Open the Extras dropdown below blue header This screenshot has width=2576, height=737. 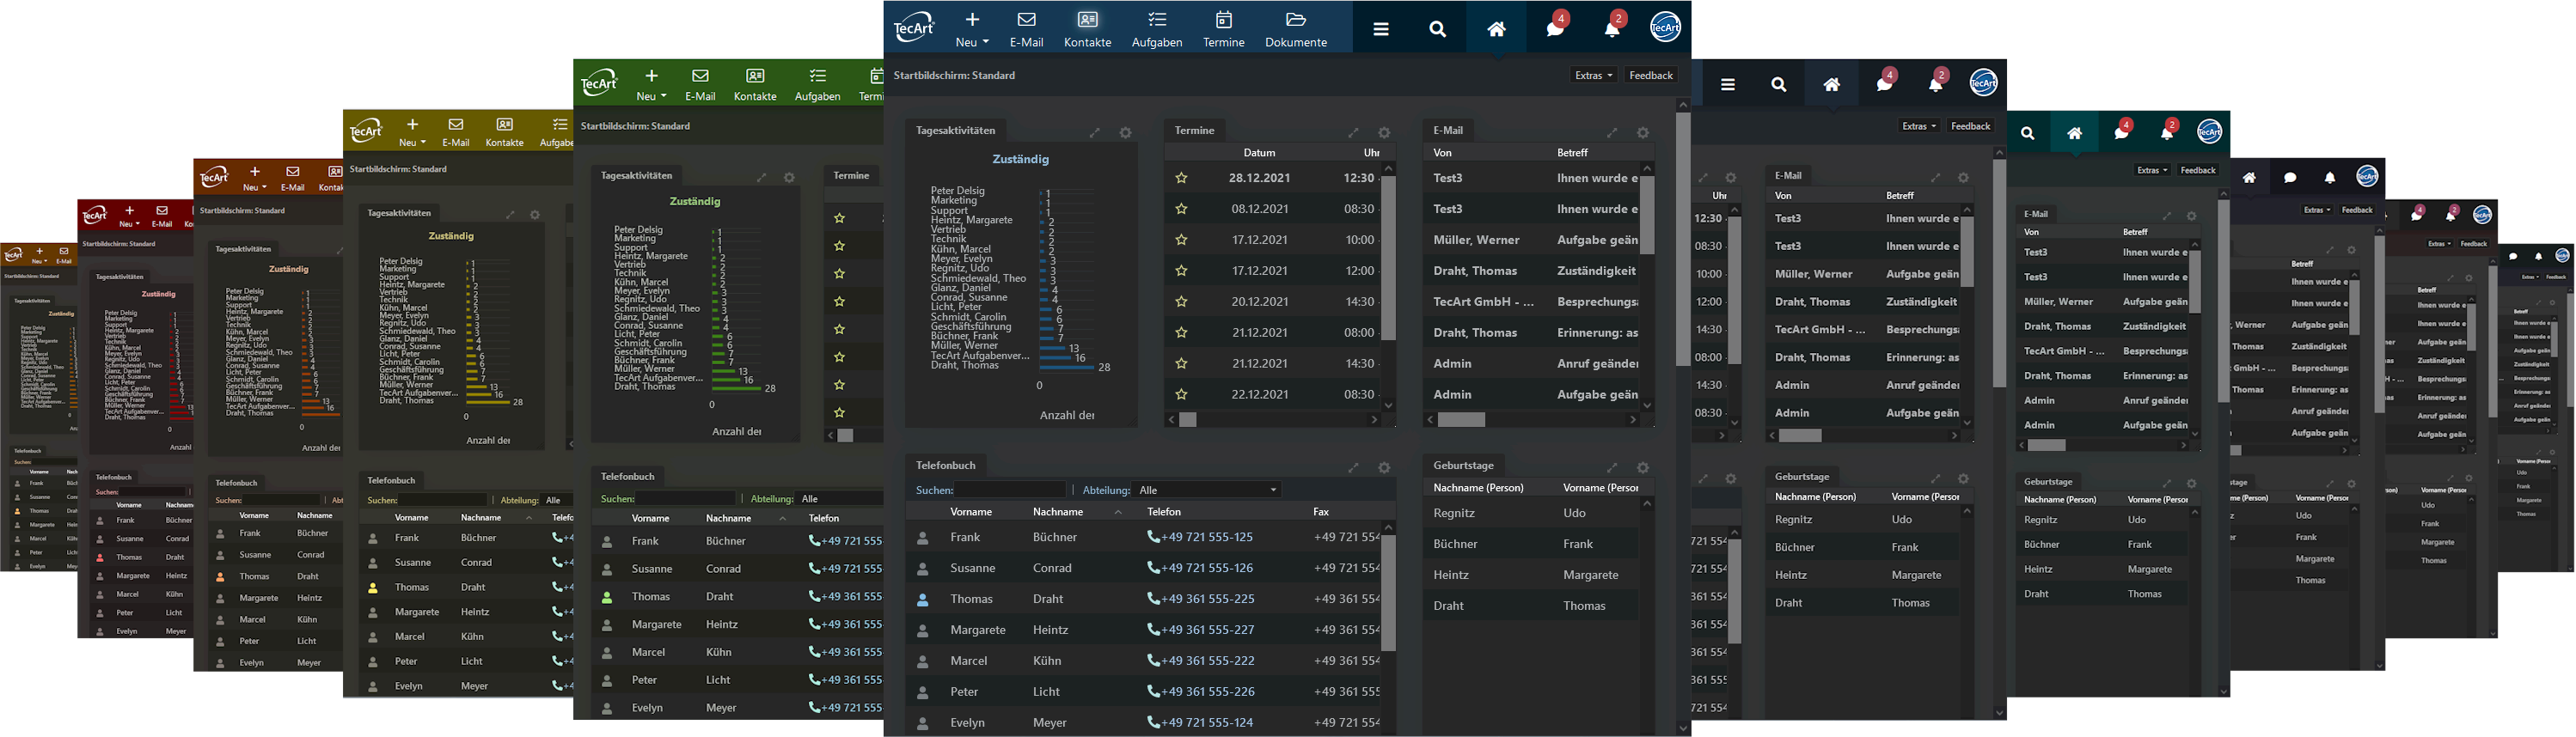click(x=1593, y=75)
